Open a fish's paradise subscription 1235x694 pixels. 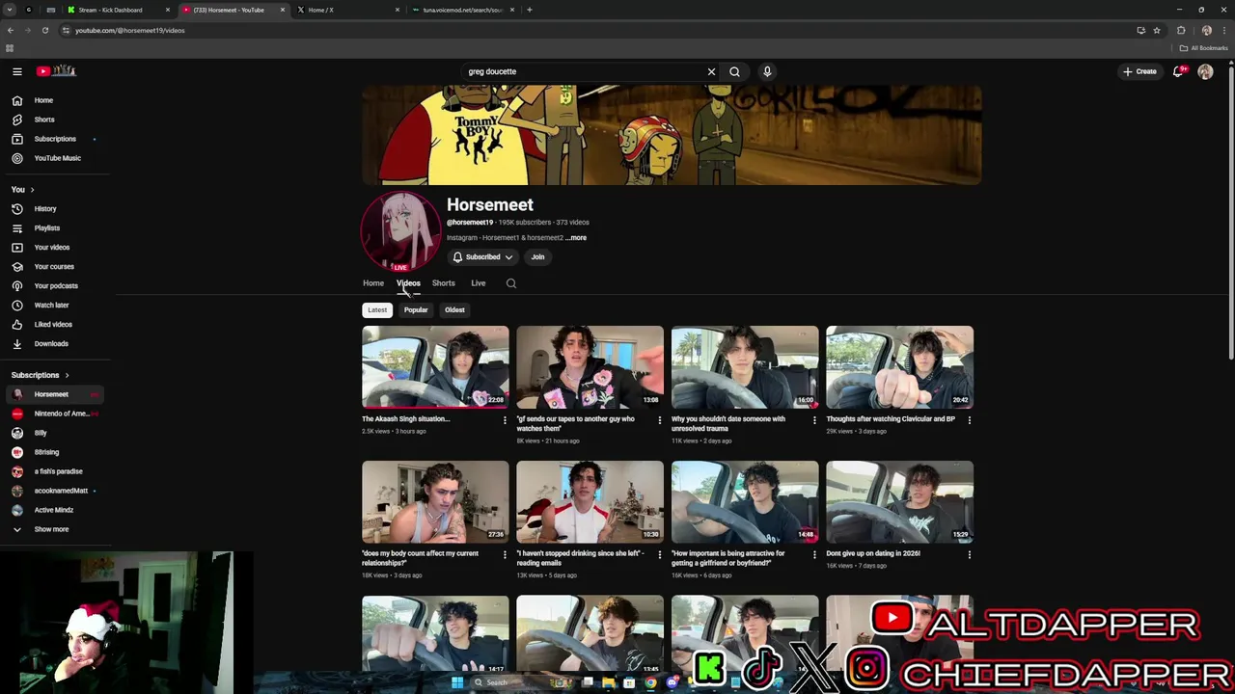point(56,471)
